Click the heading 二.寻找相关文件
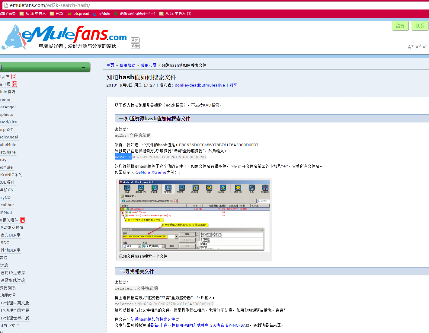Image resolution: width=429 pixels, height=333 pixels. tap(136, 271)
